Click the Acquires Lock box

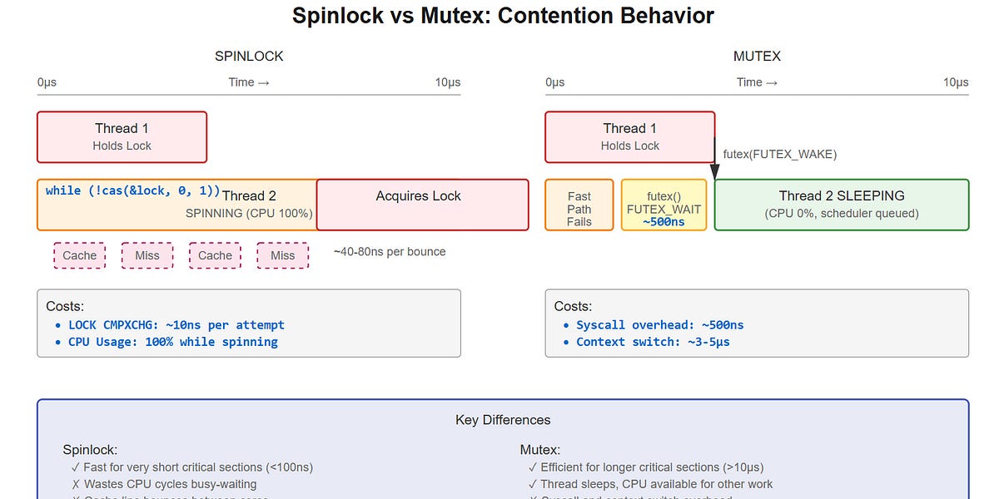coord(422,205)
